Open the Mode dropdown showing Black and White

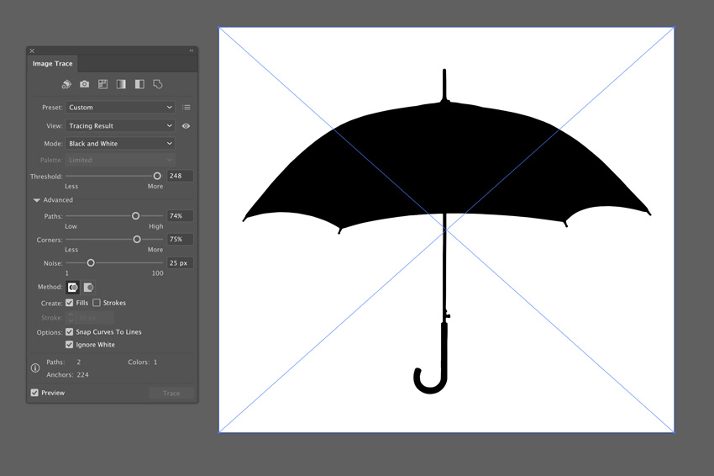[120, 144]
